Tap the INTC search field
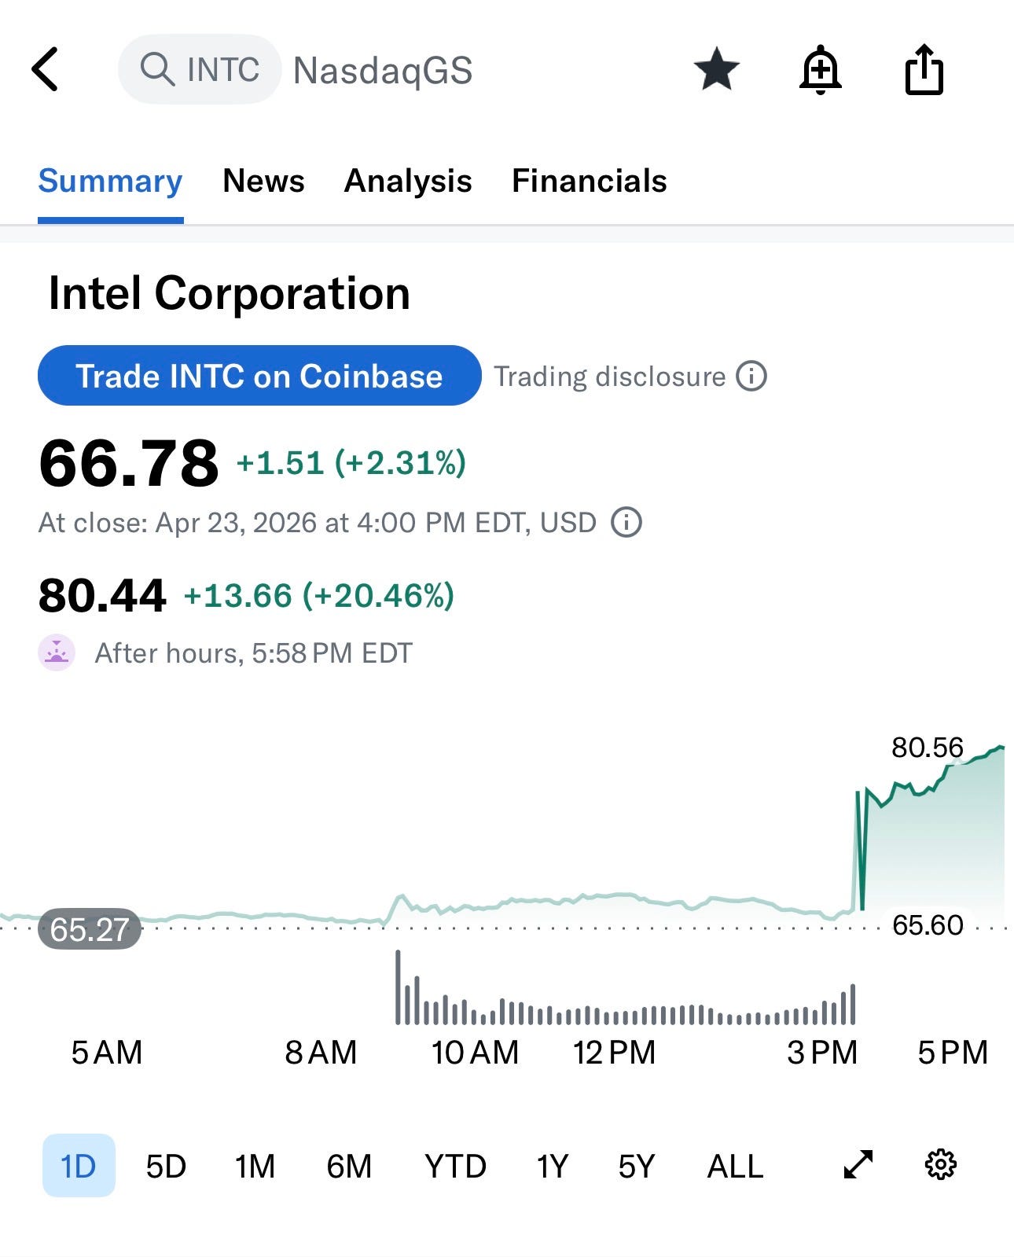The image size is (1014, 1257). [x=200, y=69]
